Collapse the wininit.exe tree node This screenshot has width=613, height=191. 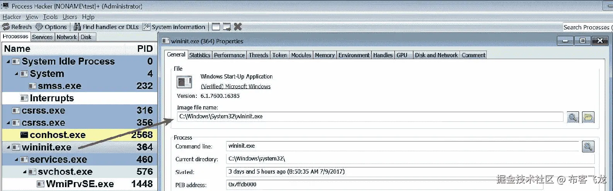9,147
